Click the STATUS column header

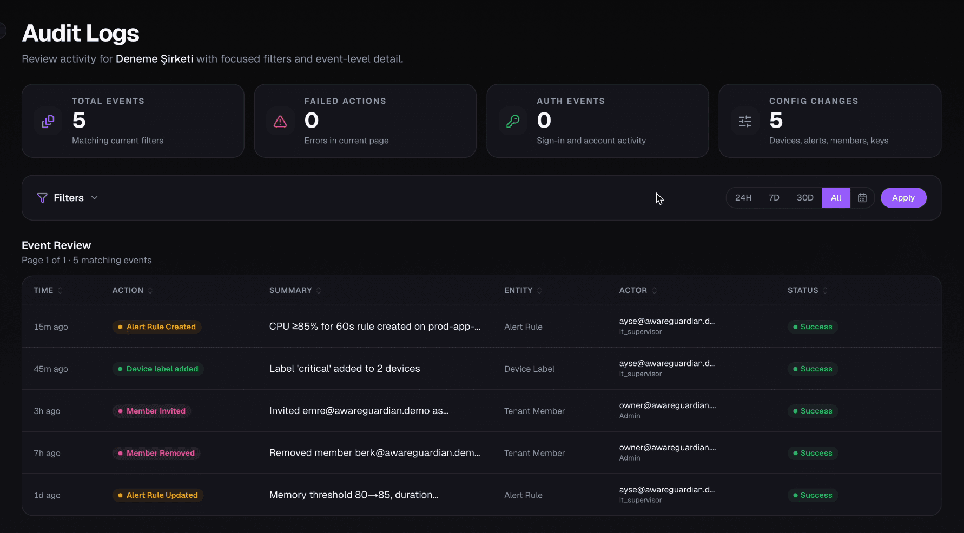803,290
